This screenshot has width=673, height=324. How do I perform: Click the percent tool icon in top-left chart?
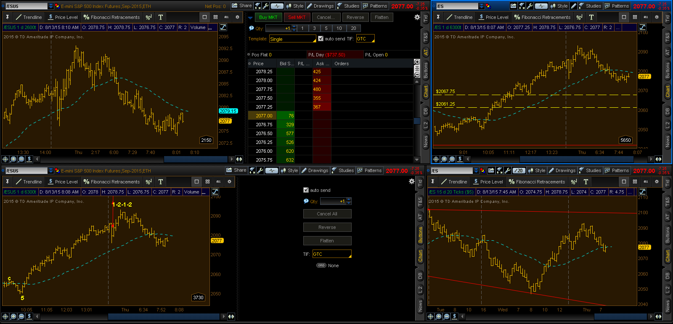148,17
